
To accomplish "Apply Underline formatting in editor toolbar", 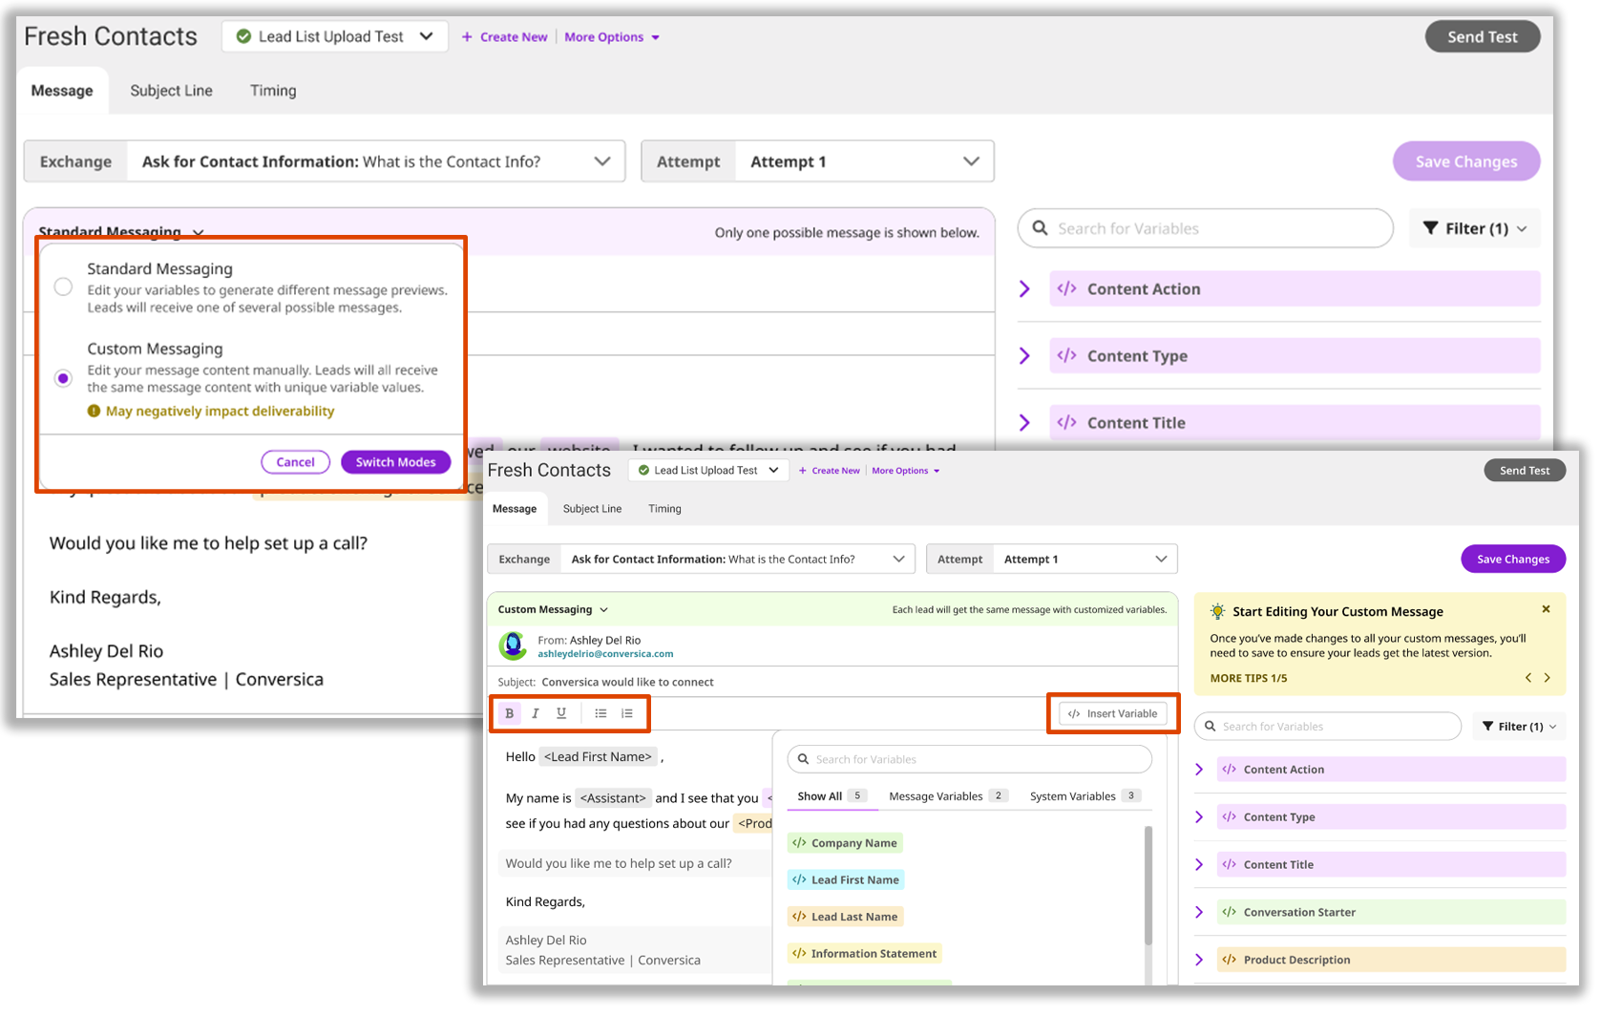I will click(x=561, y=713).
